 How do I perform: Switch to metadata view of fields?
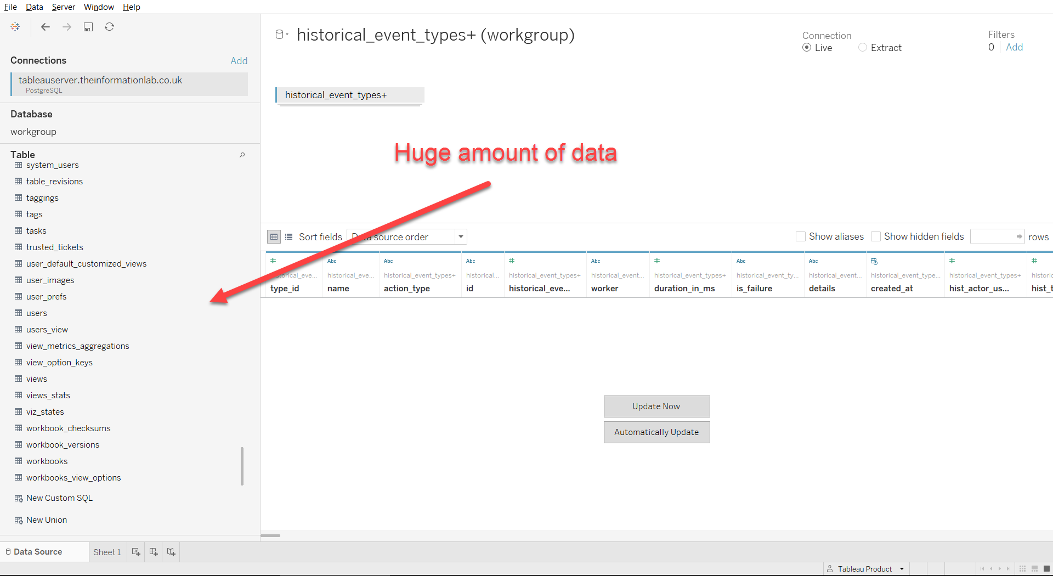[x=289, y=236]
